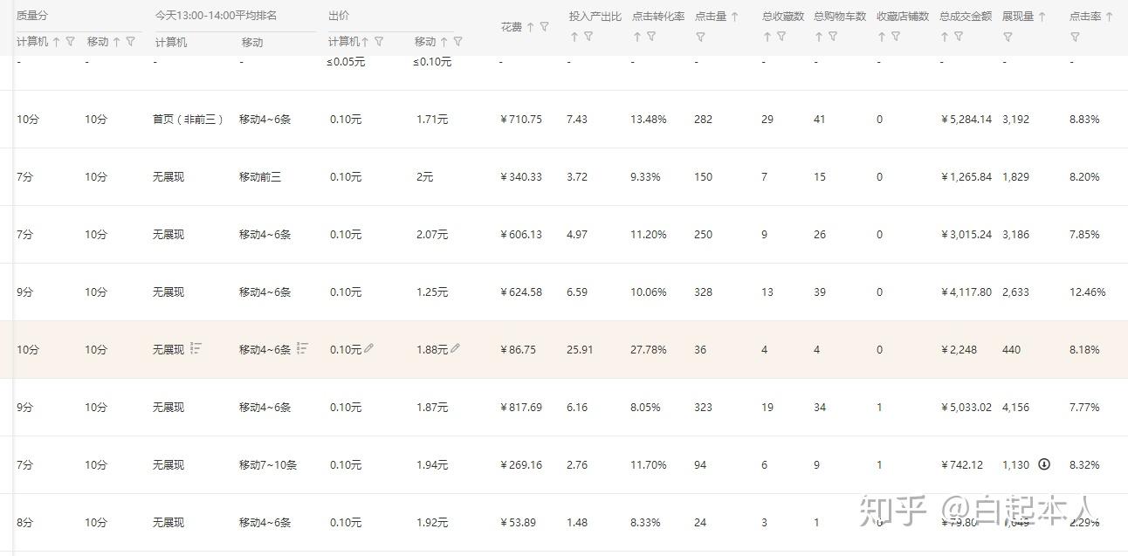Screen dimensions: 1128x556
Task: Open filter under 总成交金额 header
Action: (x=959, y=37)
